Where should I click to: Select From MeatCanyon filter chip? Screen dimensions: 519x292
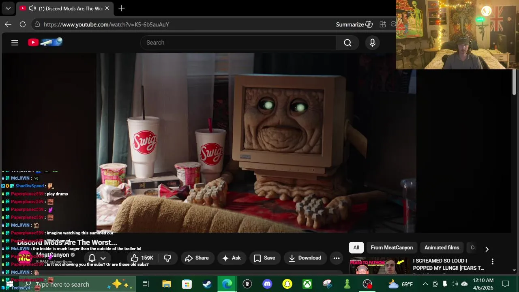(392, 247)
